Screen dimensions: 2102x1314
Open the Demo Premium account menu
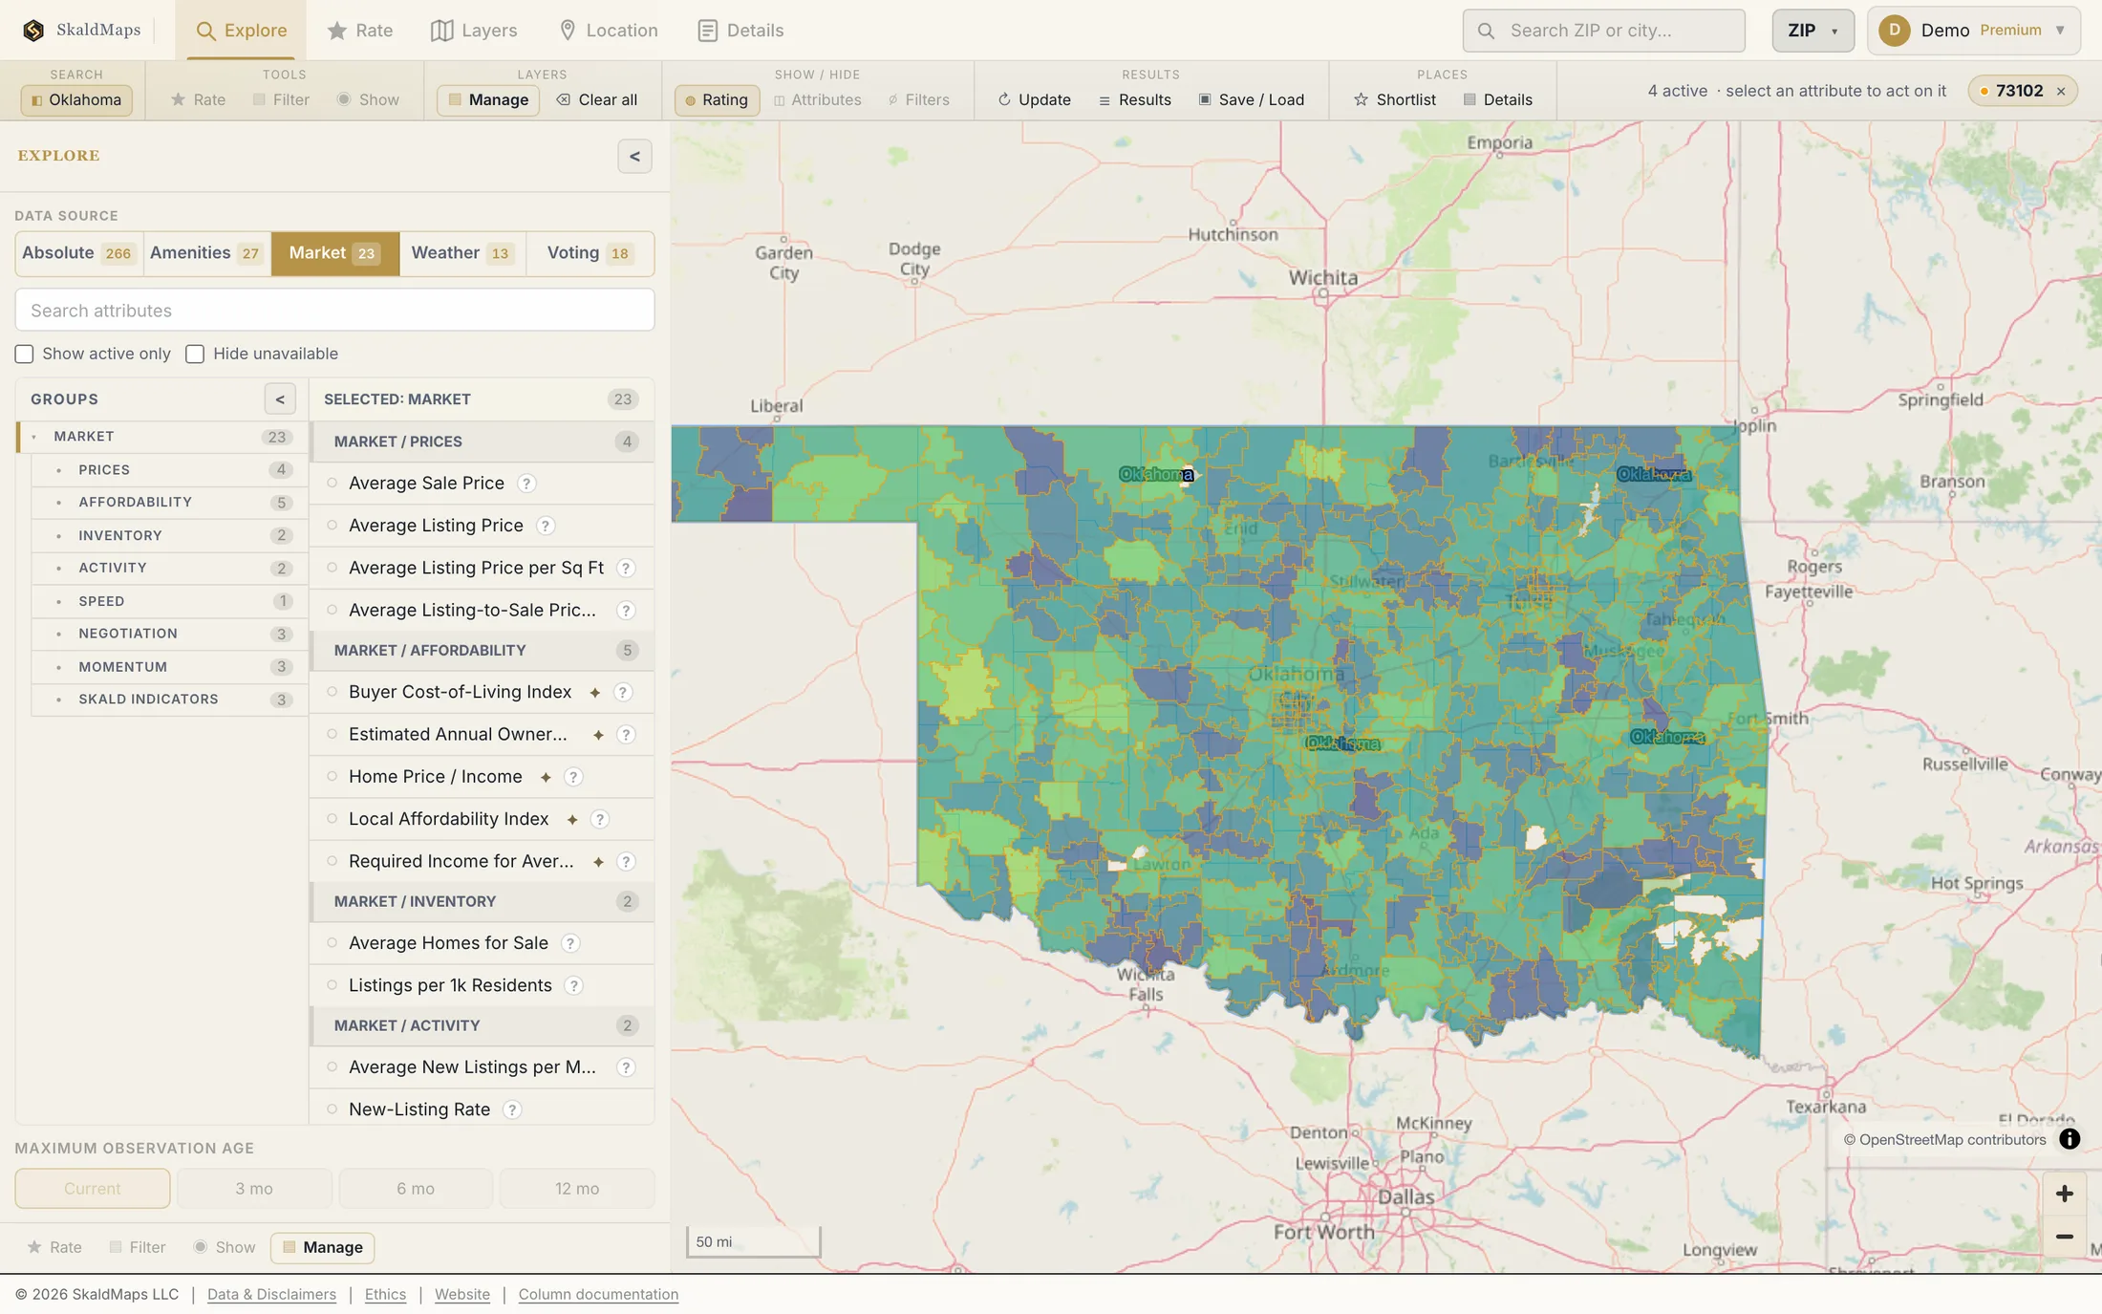(x=1974, y=31)
